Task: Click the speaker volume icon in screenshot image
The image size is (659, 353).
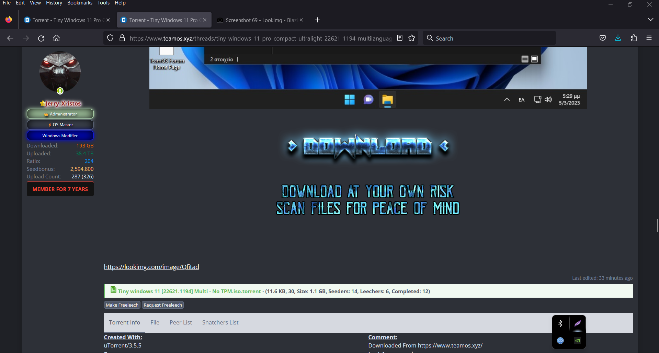Action: coord(548,100)
